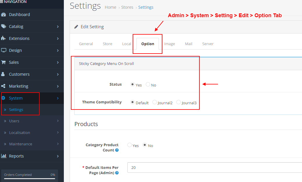Enable Category Product Count with Yes
Screen dimensions: 302x182
point(129,145)
